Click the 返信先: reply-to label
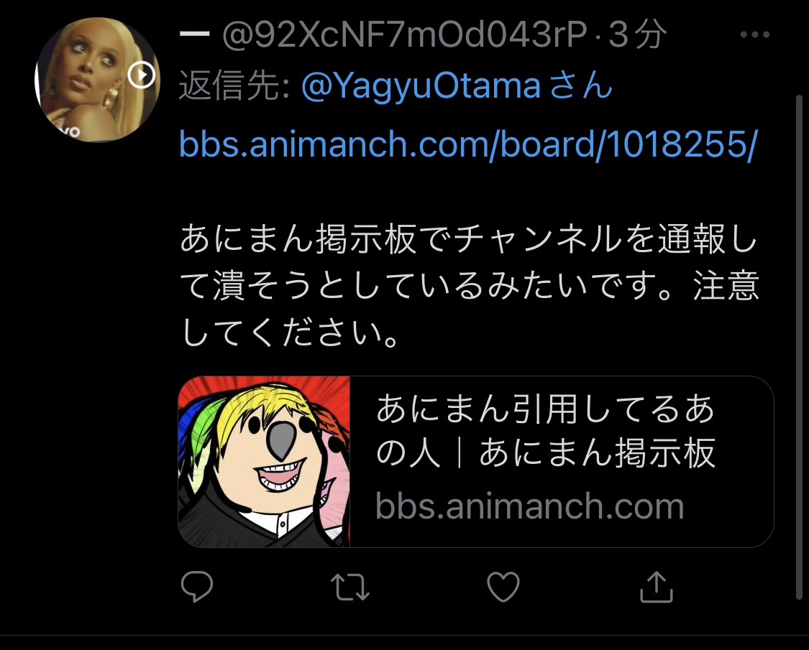The width and height of the screenshot is (809, 650). tap(234, 85)
